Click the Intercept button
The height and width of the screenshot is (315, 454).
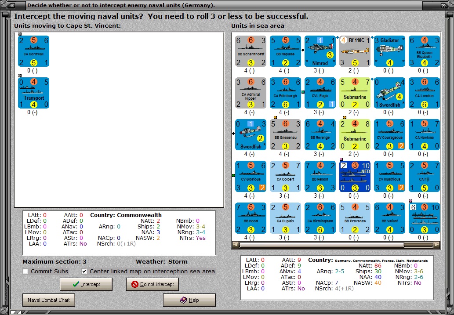(86, 284)
